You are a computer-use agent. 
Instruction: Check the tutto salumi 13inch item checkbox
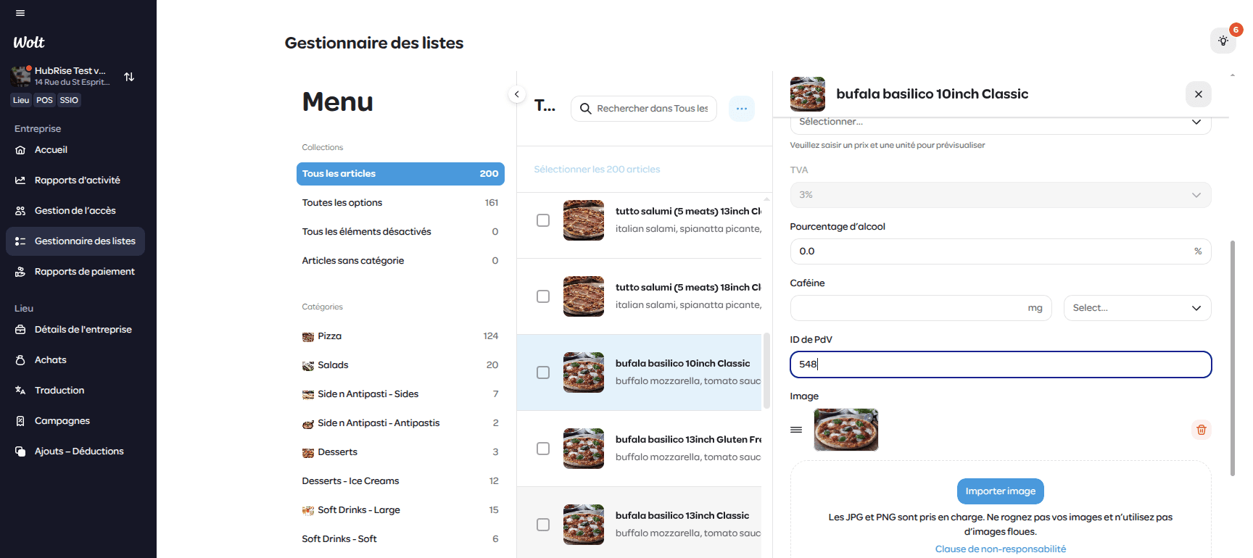tap(543, 220)
